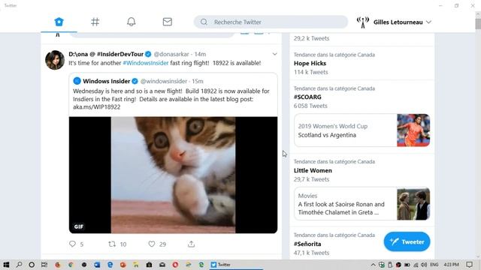
Task: Open the #SCOARG trend
Action: (307, 97)
